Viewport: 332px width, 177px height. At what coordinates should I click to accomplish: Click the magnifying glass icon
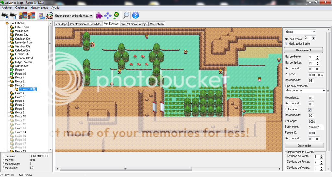126,15
